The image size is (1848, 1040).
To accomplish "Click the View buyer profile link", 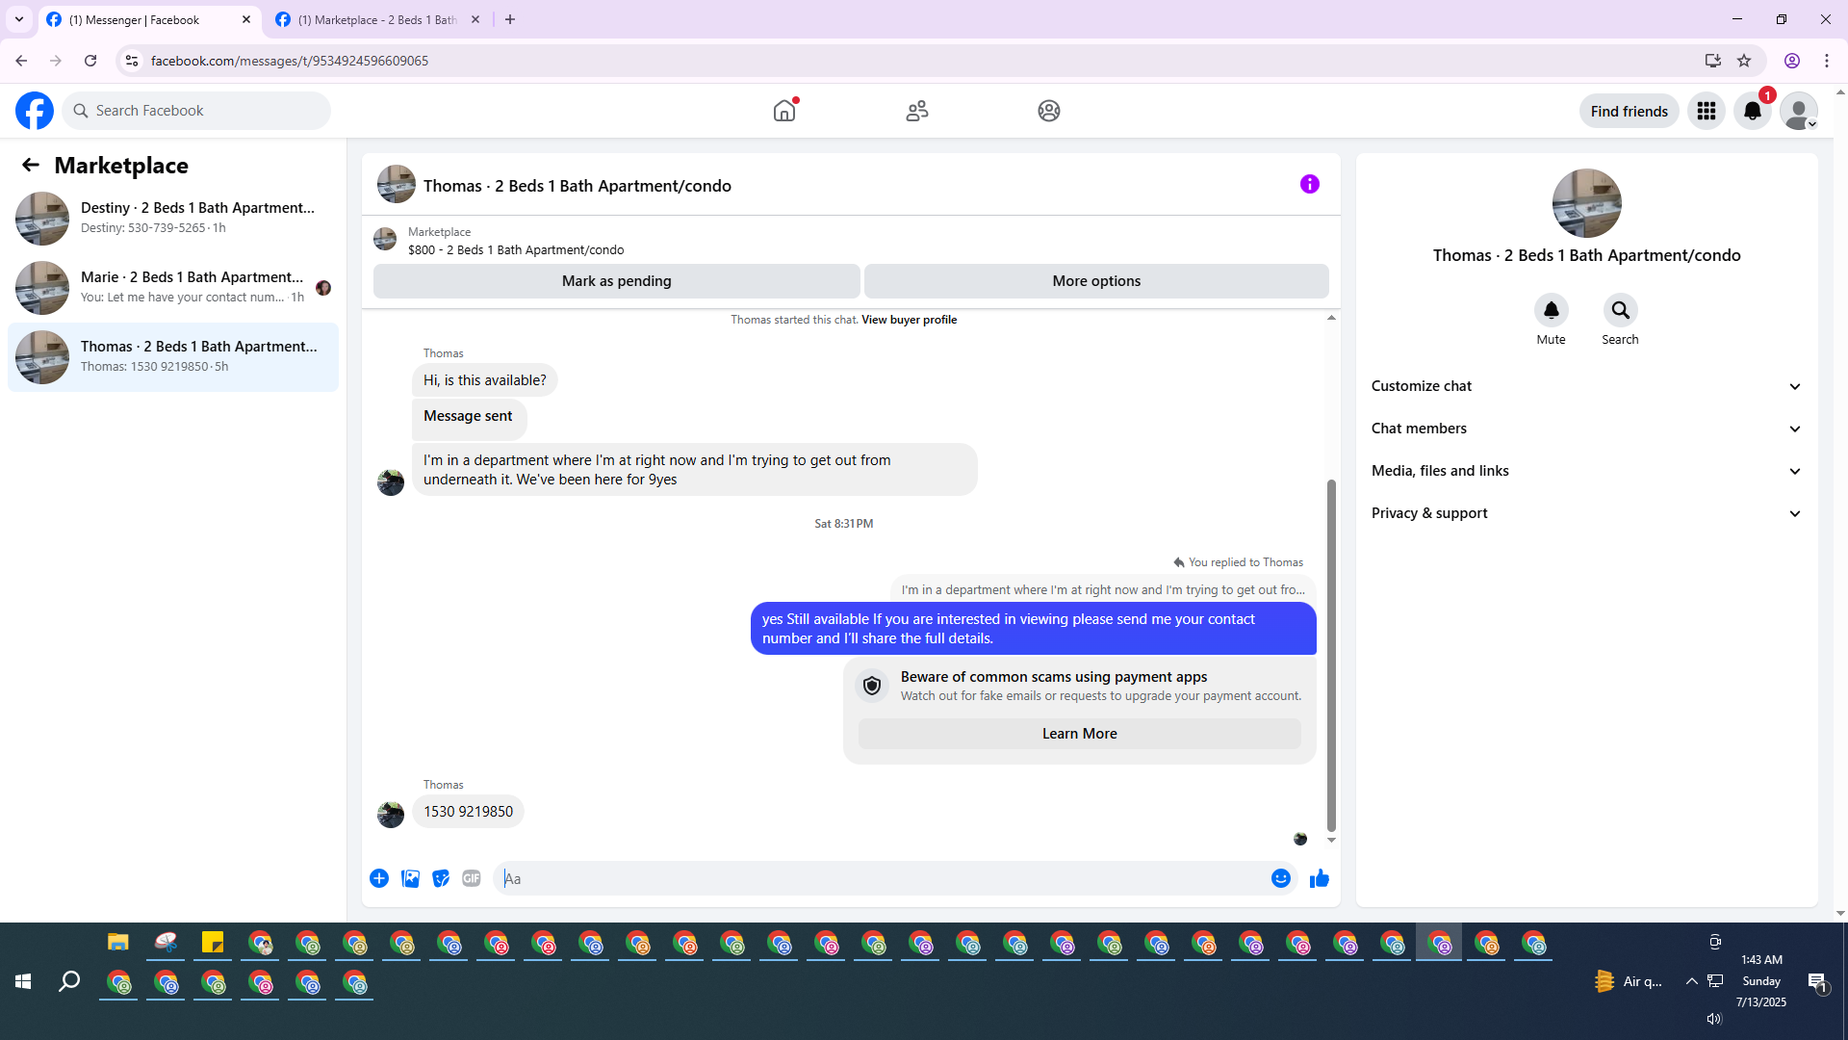I will pos(909,320).
